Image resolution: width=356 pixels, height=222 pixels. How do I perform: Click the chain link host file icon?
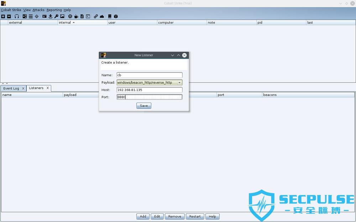click(96, 16)
